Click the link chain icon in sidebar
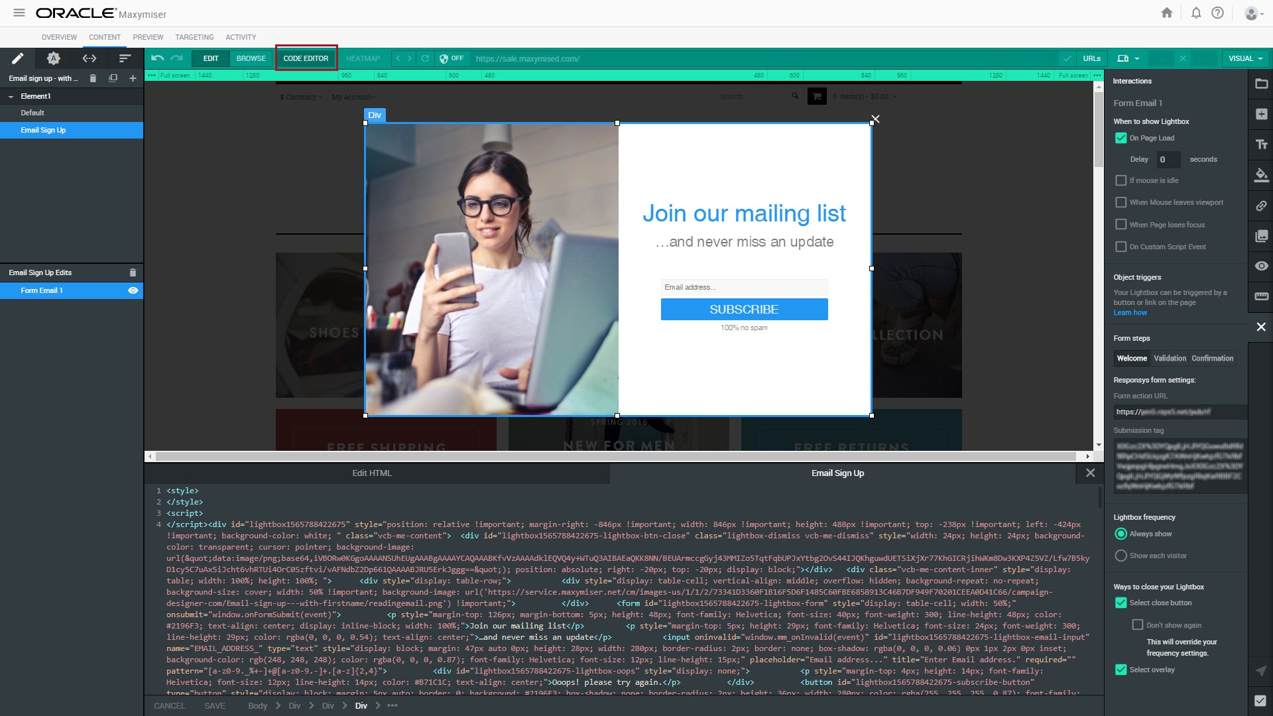Viewport: 1273px width, 716px height. click(1261, 206)
